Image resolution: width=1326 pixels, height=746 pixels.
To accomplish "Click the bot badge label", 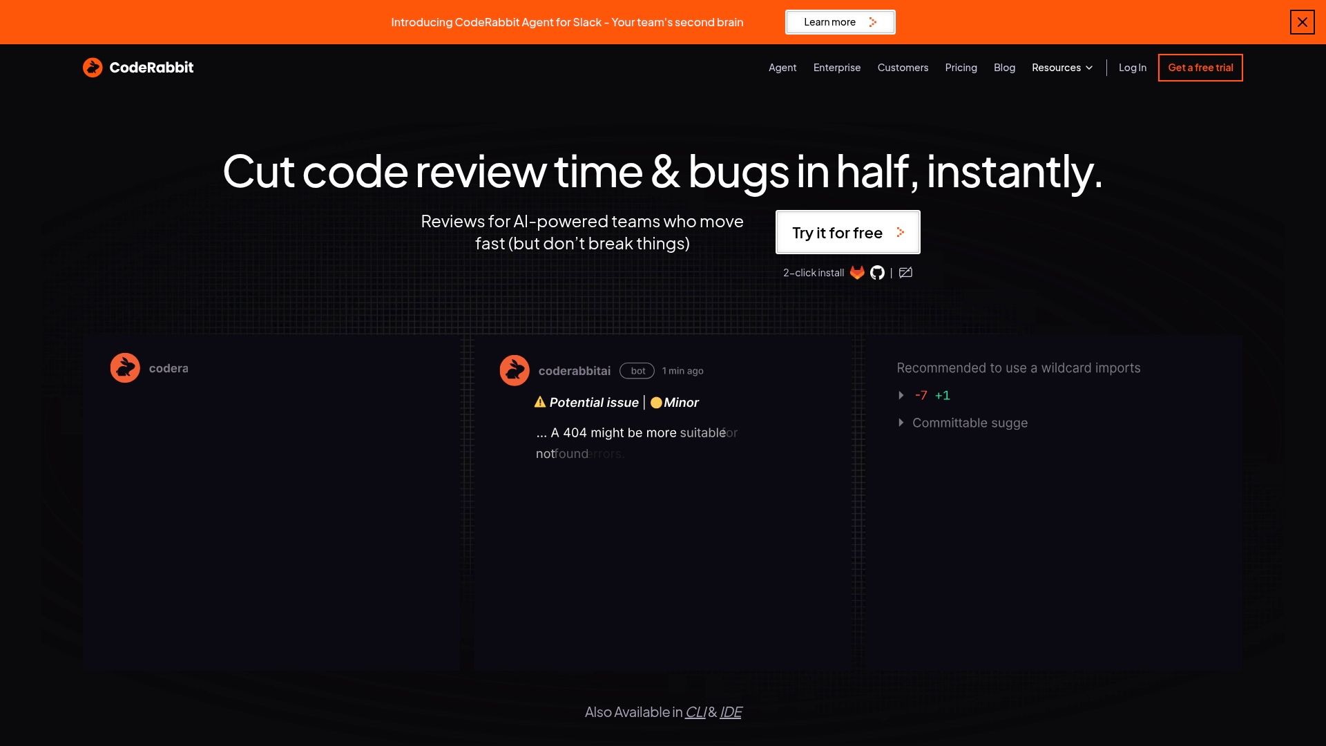I will 637,371.
